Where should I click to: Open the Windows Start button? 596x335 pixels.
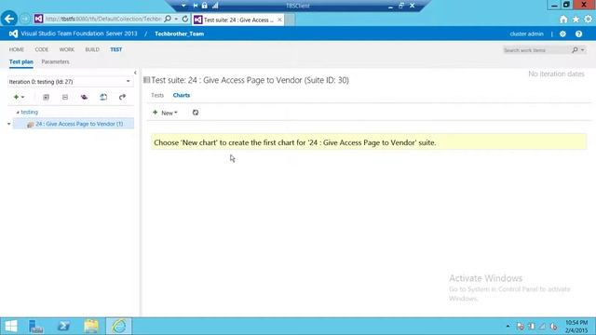(x=11, y=326)
